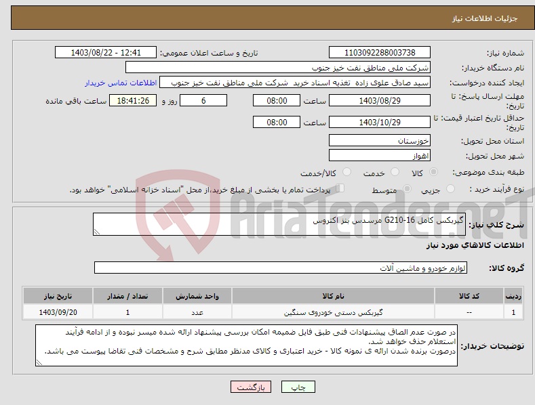Select the جزیی purchase type radio
This screenshot has height=405, width=535.
click(450, 188)
